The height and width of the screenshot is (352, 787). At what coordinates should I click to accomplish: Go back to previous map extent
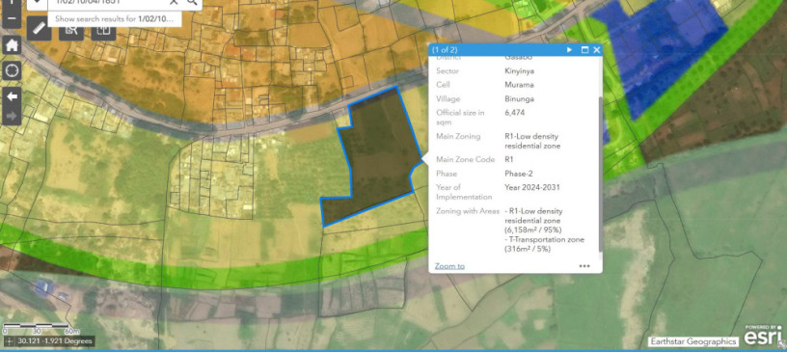click(x=12, y=95)
